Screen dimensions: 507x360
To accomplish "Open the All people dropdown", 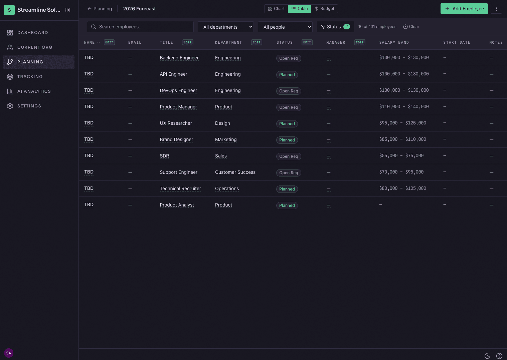I will (285, 27).
